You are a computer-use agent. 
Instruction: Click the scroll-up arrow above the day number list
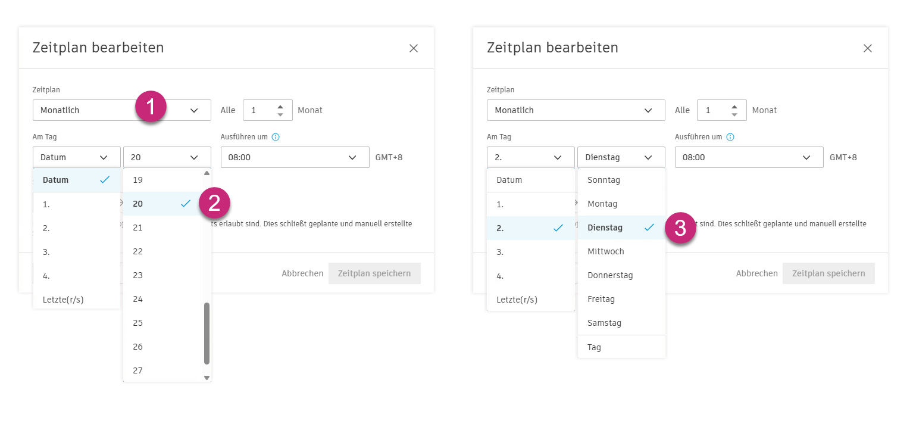(x=207, y=173)
